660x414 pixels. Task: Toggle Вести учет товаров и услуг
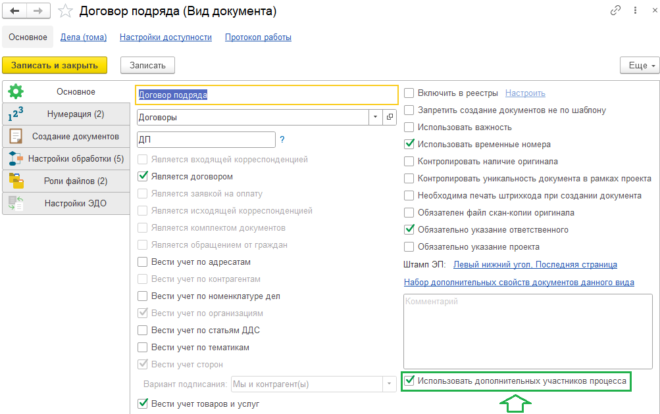[x=143, y=403]
